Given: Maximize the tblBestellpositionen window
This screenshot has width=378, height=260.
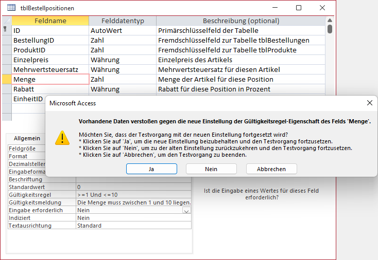Looking at the screenshot, I should [x=299, y=8].
